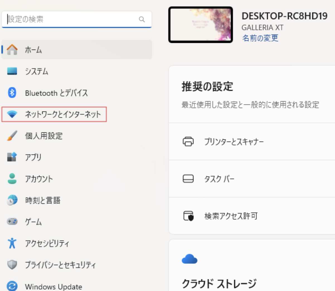Select the paintbrush personalization icon
The height and width of the screenshot is (291, 335).
(12, 136)
